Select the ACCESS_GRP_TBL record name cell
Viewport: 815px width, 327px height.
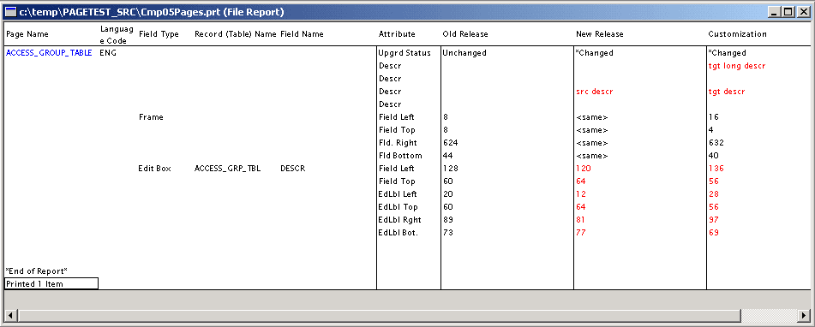click(228, 168)
